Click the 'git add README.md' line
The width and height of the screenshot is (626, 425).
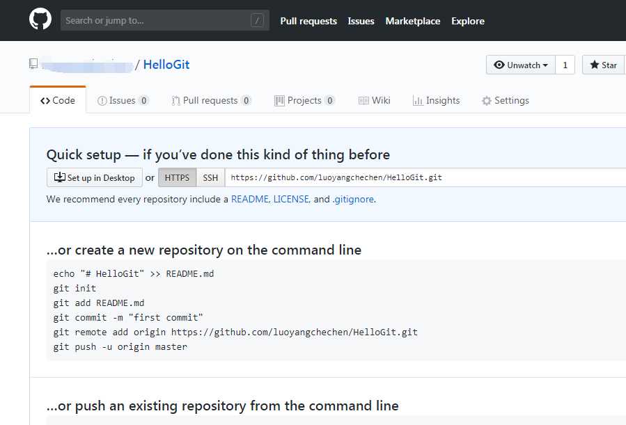click(x=99, y=303)
